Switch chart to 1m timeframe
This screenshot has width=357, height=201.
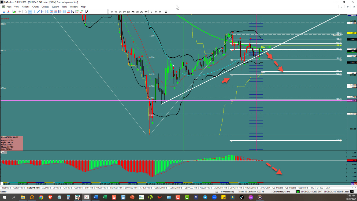(x=112, y=12)
